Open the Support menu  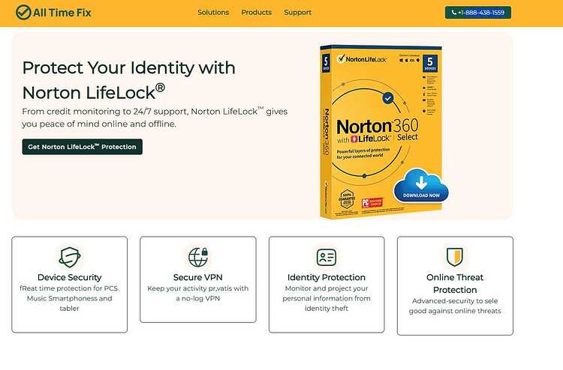[297, 13]
